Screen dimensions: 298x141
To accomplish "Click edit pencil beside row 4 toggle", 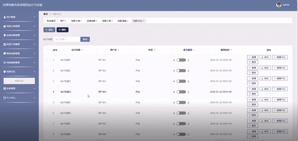I will point(188,92).
